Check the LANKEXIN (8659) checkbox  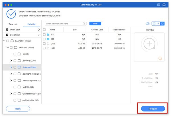(7, 41)
